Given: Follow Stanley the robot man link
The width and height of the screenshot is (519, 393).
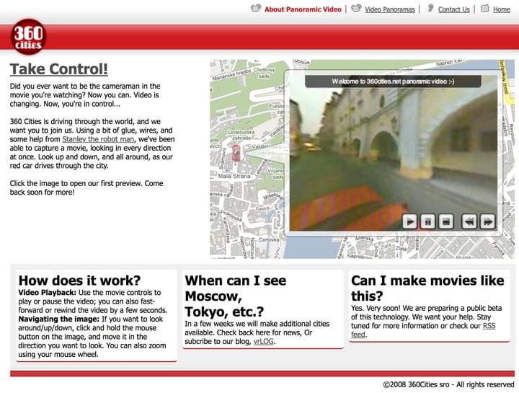Looking at the screenshot, I should coord(98,139).
